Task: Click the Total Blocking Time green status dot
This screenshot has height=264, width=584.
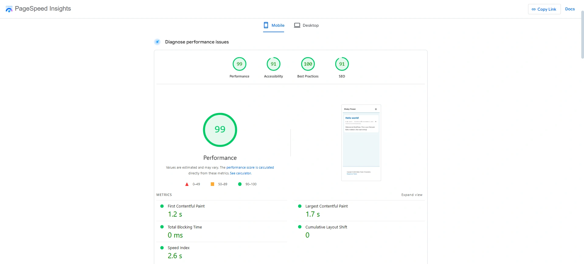Action: pyautogui.click(x=162, y=227)
